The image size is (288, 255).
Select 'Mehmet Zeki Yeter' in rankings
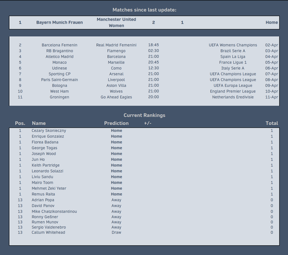(49, 188)
